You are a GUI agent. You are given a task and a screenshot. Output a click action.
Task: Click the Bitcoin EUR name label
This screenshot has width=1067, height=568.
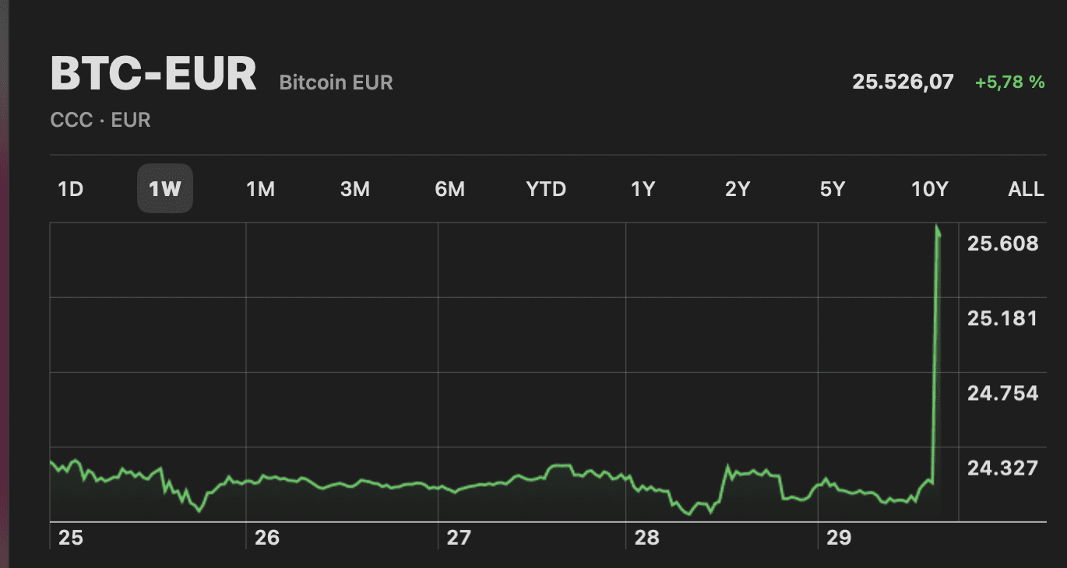click(x=336, y=82)
